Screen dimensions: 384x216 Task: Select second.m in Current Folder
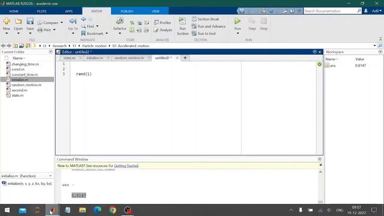[19, 90]
